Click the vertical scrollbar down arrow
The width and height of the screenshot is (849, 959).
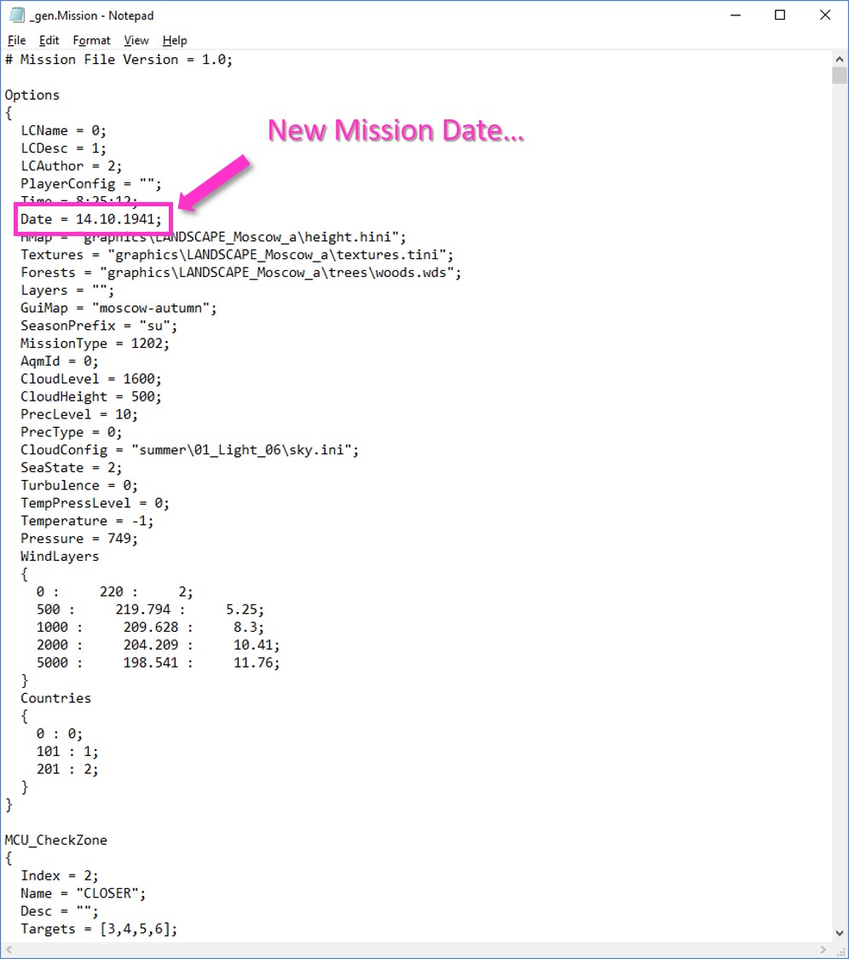(x=839, y=933)
